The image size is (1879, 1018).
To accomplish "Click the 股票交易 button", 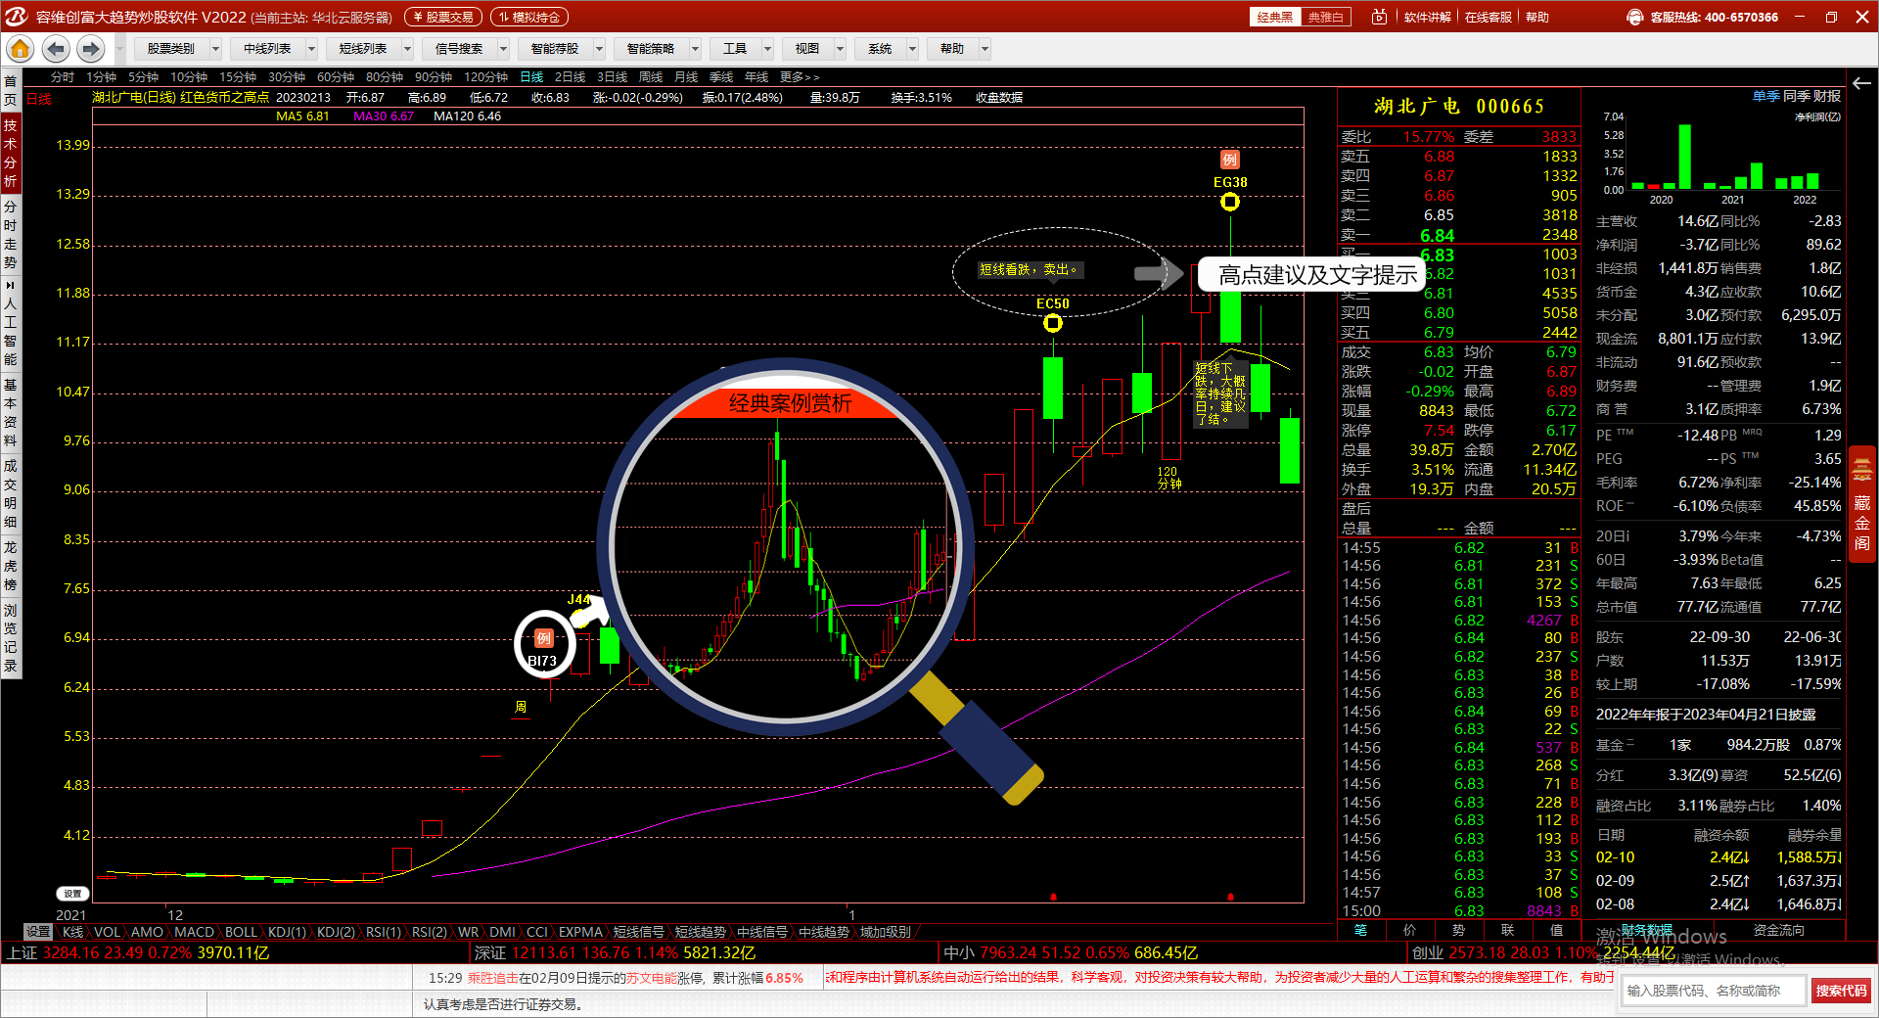I will (x=444, y=17).
